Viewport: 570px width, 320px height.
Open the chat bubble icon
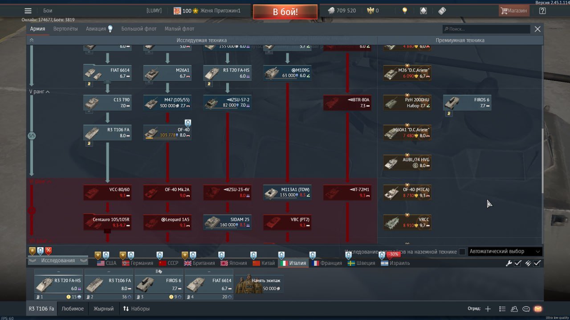pos(526,309)
